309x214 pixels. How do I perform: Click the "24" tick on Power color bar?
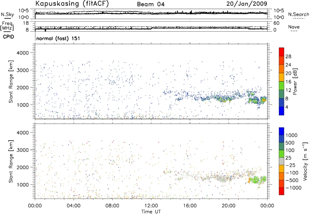[288, 65]
